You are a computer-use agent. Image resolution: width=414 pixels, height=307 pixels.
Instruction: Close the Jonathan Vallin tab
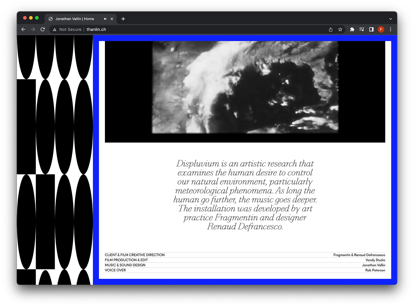(112, 19)
